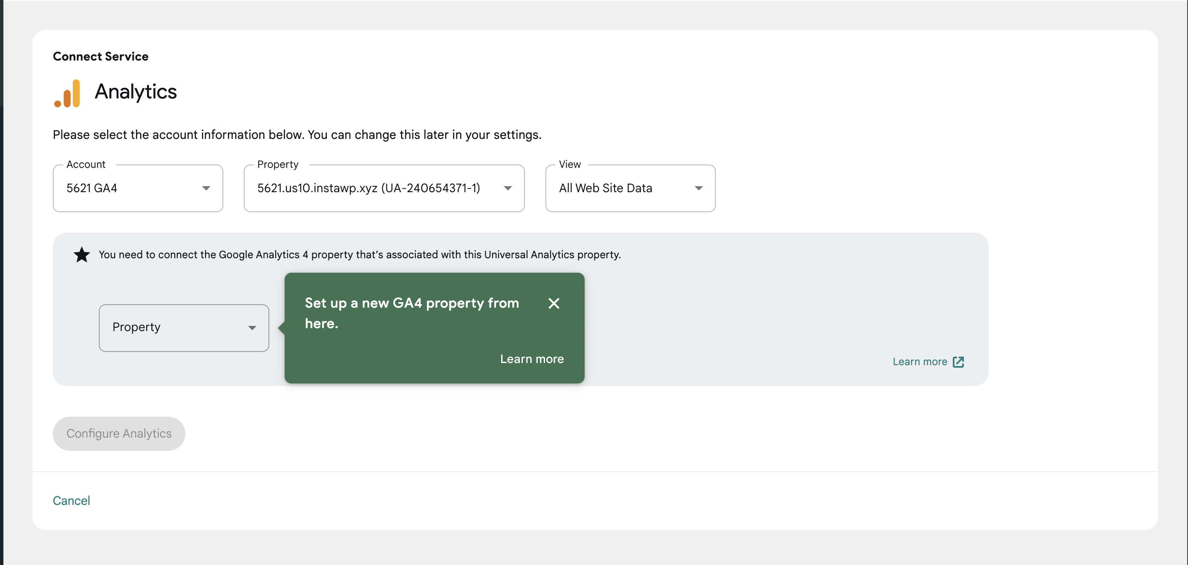The image size is (1188, 565).
Task: Click the 'Set up a new GA4 property' tooltip text
Action: [x=411, y=312]
